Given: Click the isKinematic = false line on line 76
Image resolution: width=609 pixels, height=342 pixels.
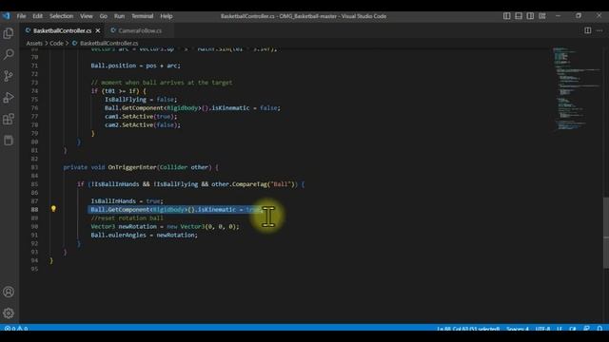Looking at the screenshot, I should (192, 107).
